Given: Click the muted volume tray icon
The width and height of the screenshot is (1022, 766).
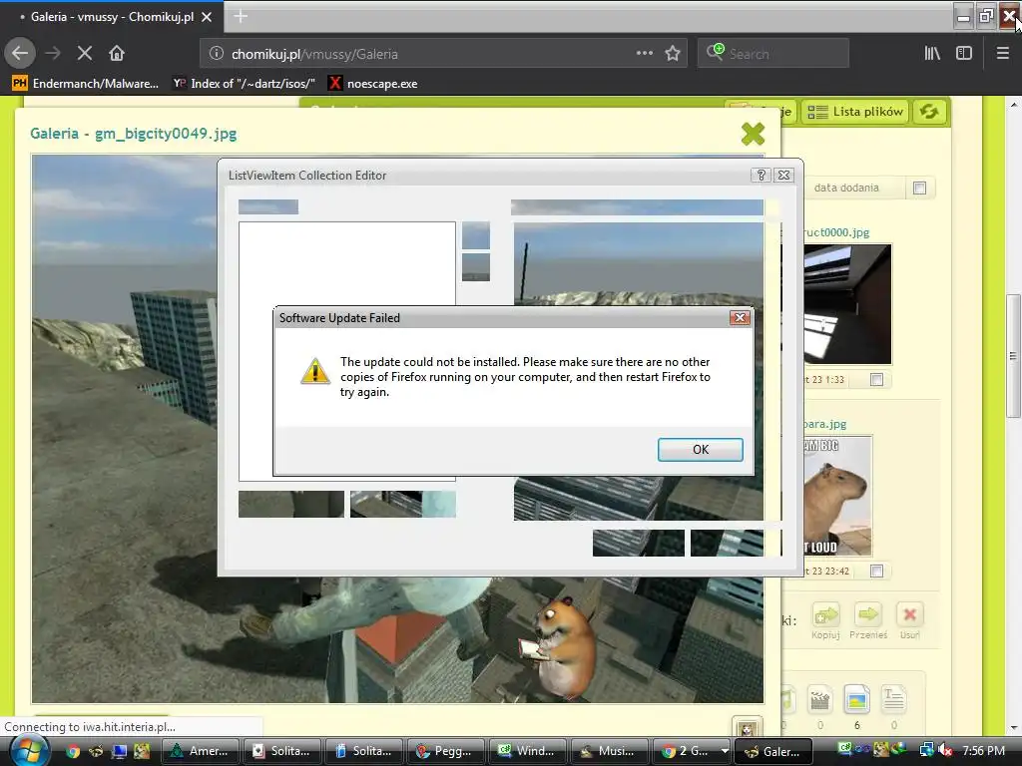Looking at the screenshot, I should [945, 750].
